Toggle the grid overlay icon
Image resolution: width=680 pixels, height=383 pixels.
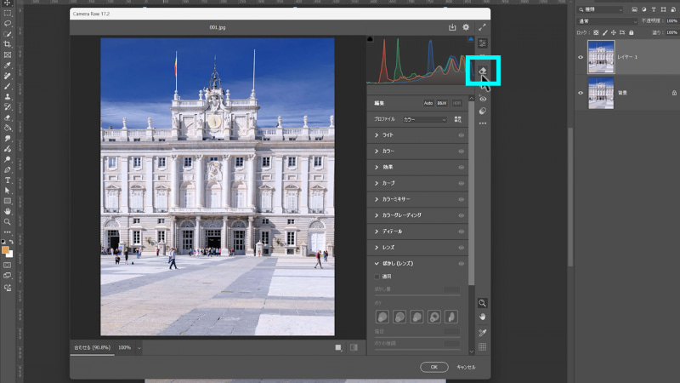point(482,346)
